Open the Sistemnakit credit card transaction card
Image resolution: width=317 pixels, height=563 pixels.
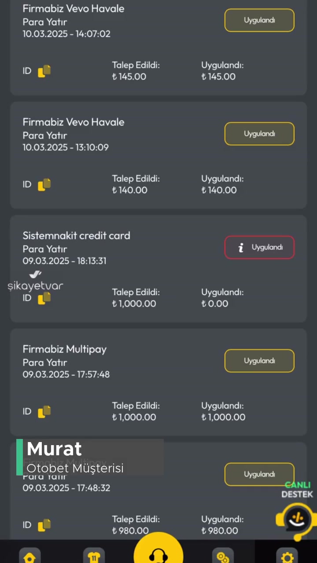click(158, 268)
